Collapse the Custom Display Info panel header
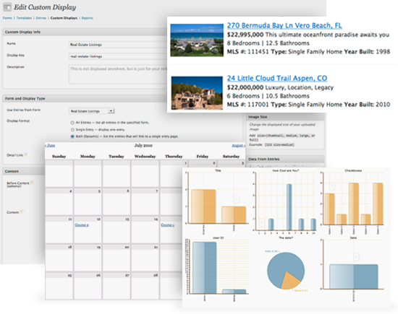Image resolution: width=398 pixels, height=314 pixels. click(85, 32)
